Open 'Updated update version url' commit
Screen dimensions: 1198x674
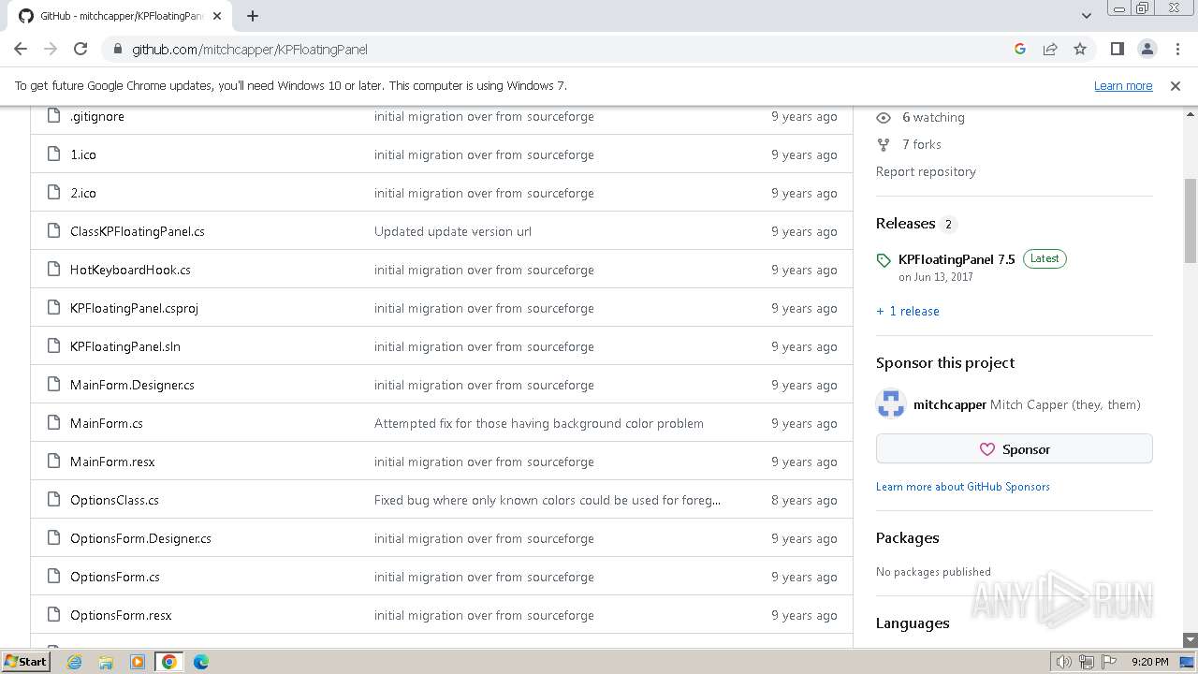[x=453, y=231]
